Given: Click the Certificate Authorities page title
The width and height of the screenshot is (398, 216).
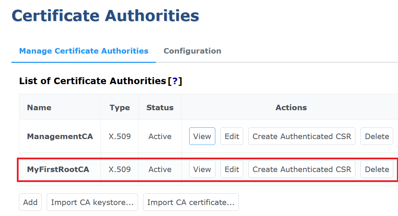Looking at the screenshot, I should click(106, 16).
